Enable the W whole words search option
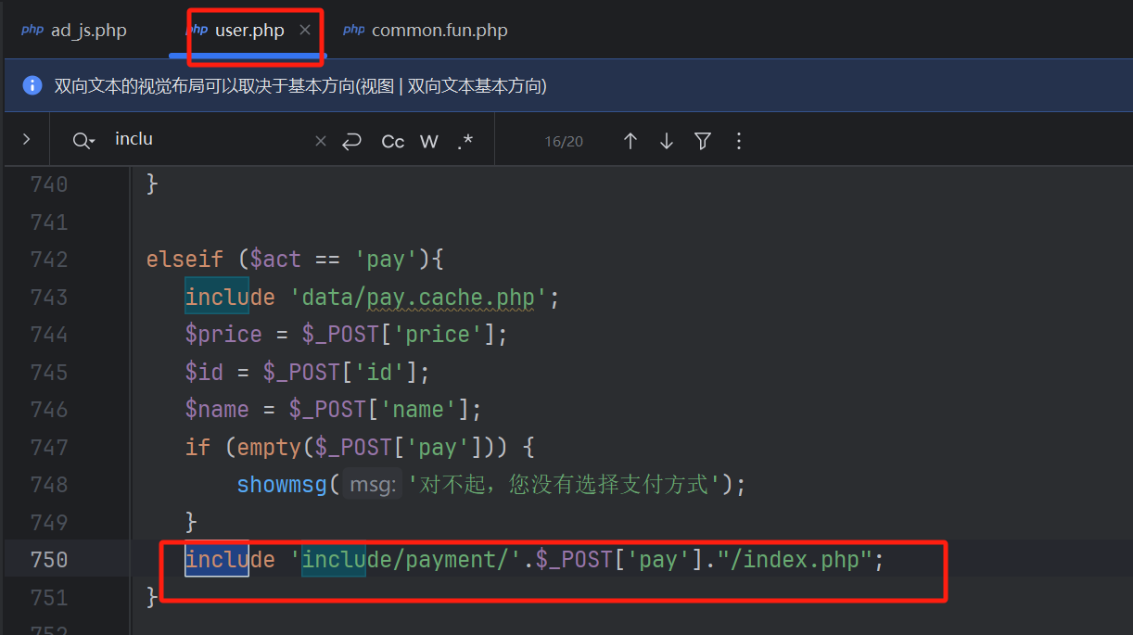This screenshot has width=1133, height=635. tap(428, 141)
